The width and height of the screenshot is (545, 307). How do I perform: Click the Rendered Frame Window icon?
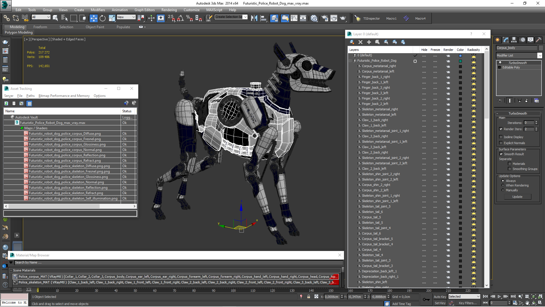click(334, 18)
